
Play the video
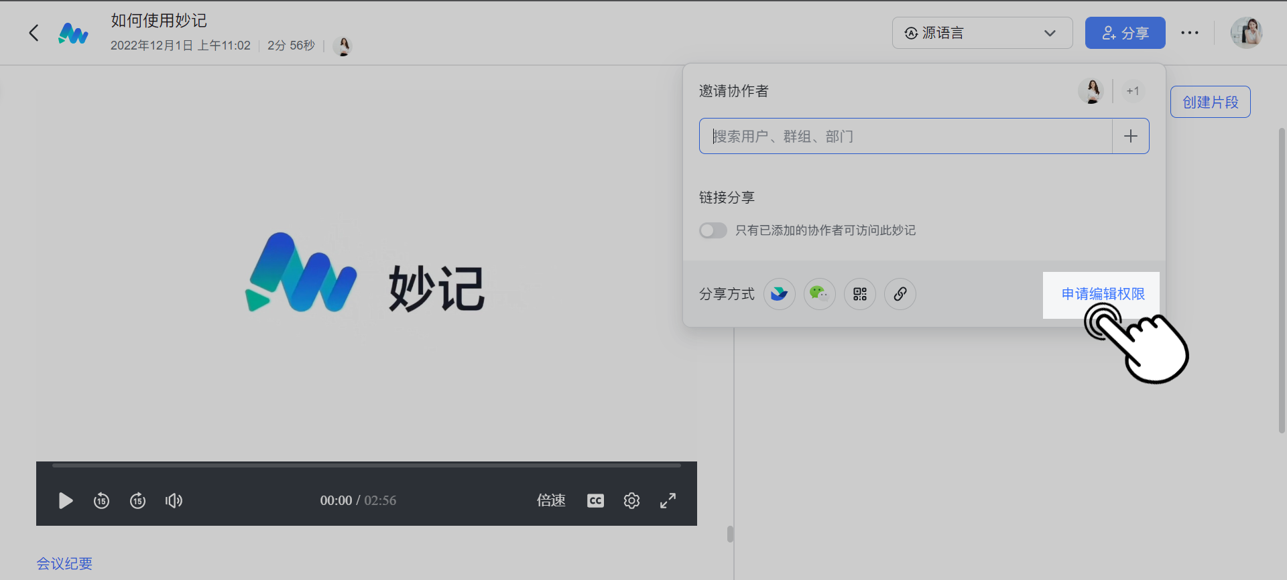pos(65,500)
